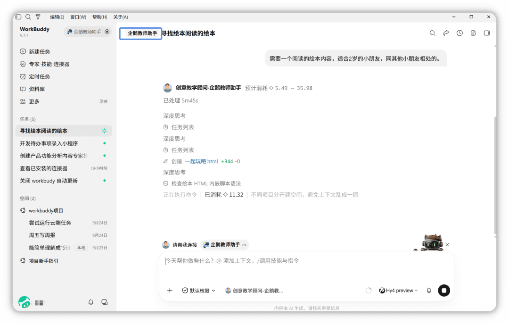The width and height of the screenshot is (509, 324).
Task: Open 专家·技能·连接器 in sidebar
Action: pos(45,64)
